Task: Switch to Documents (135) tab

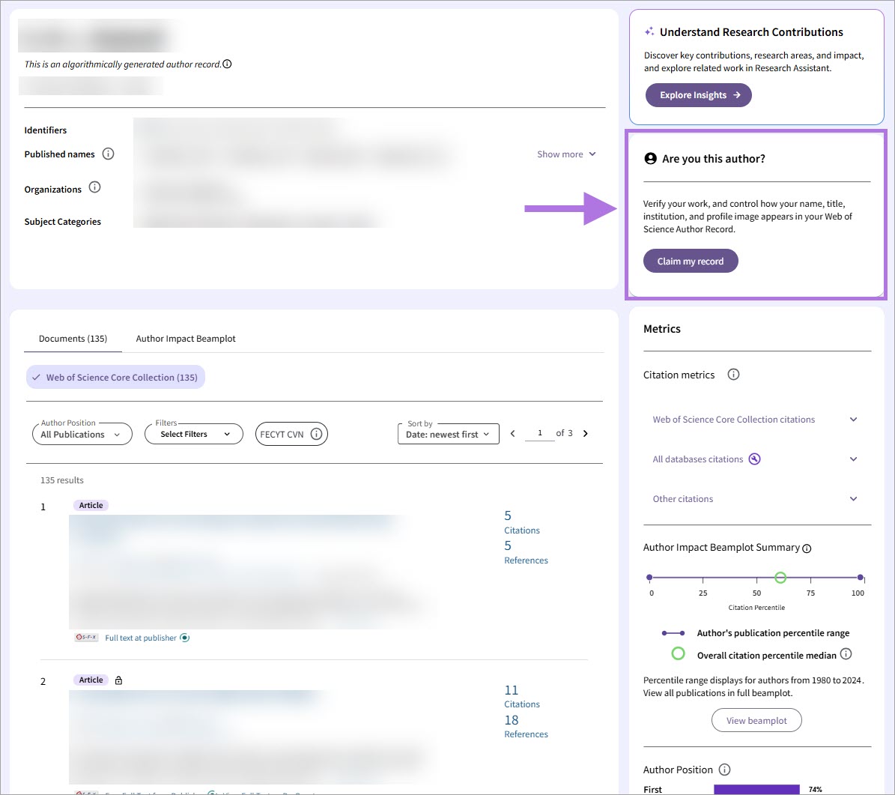Action: pyautogui.click(x=73, y=339)
